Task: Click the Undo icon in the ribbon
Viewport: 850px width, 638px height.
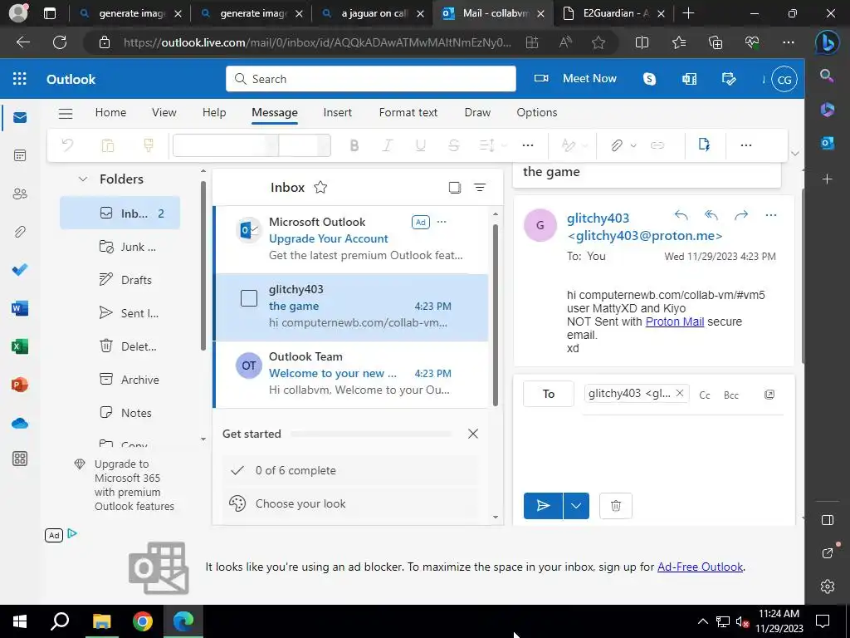Action: click(x=68, y=145)
